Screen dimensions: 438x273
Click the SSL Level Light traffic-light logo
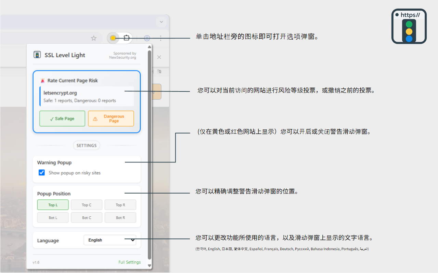pos(37,54)
